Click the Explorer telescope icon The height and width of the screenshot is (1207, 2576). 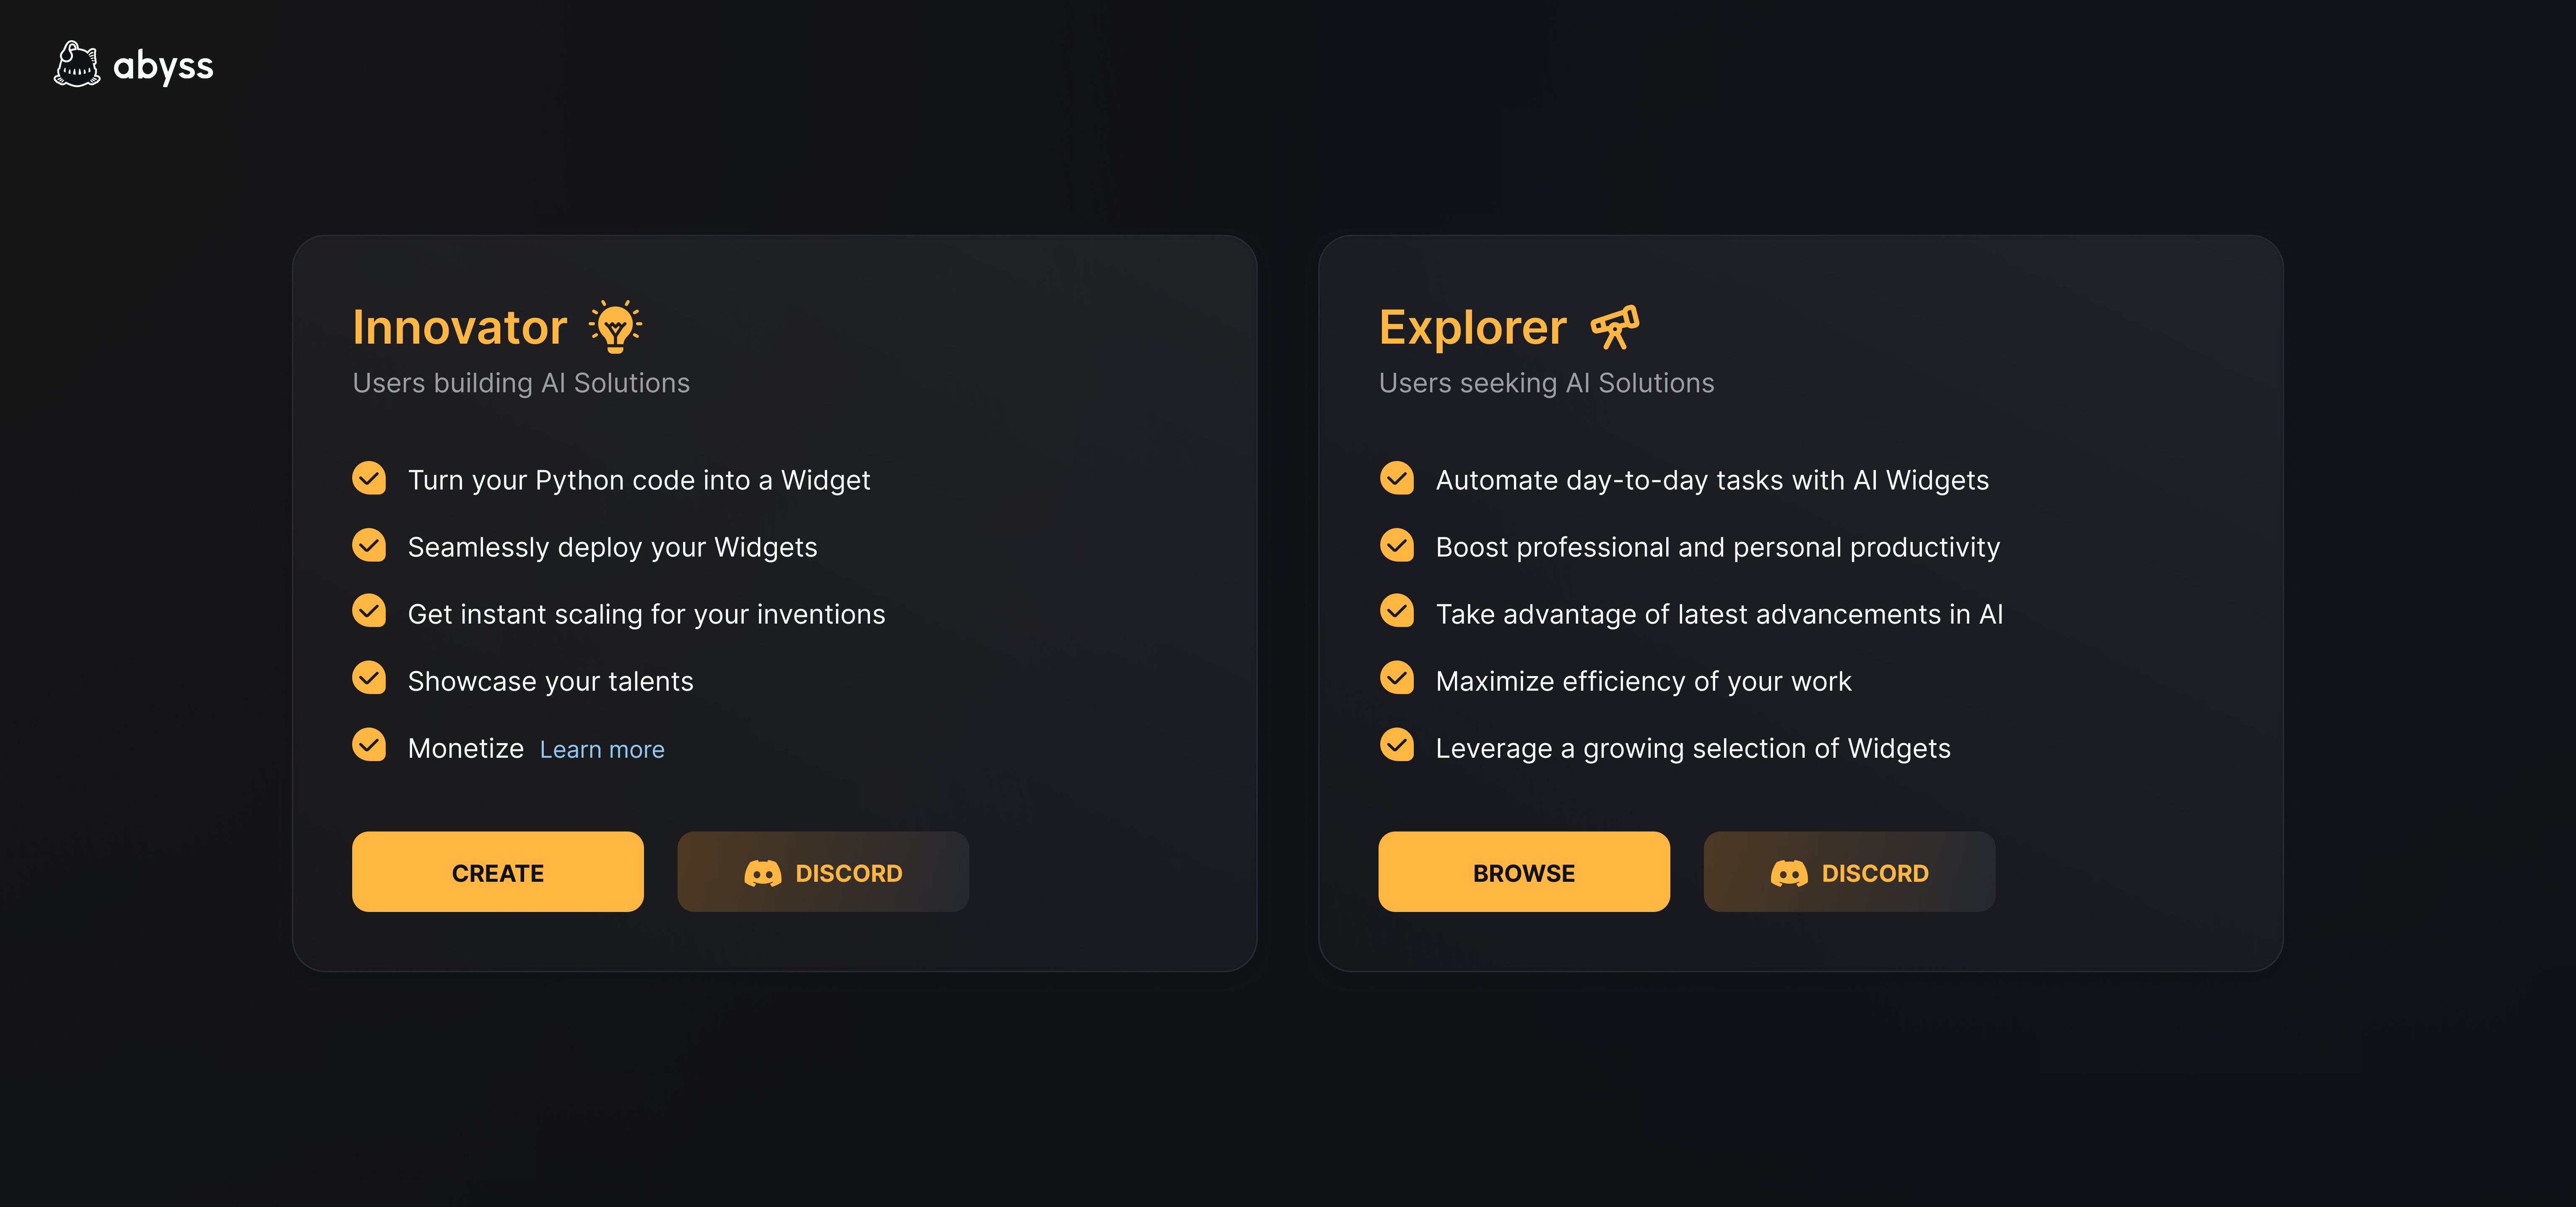[x=1614, y=327]
